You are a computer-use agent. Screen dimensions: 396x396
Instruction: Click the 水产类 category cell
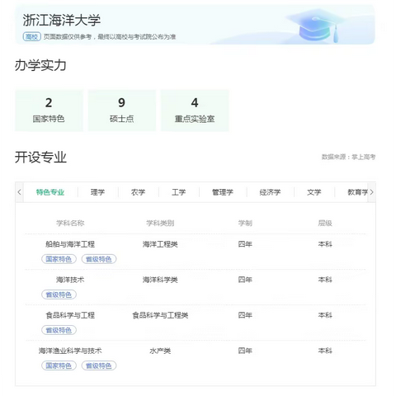pos(160,351)
